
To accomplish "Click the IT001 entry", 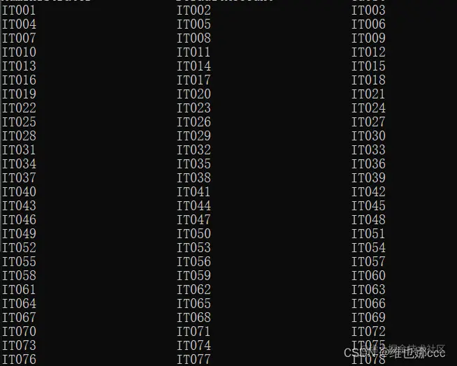I will [19, 10].
